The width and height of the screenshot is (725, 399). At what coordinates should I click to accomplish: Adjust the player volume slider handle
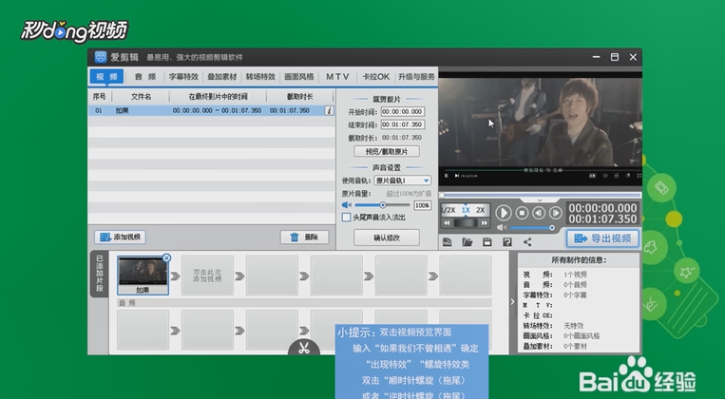(x=552, y=228)
